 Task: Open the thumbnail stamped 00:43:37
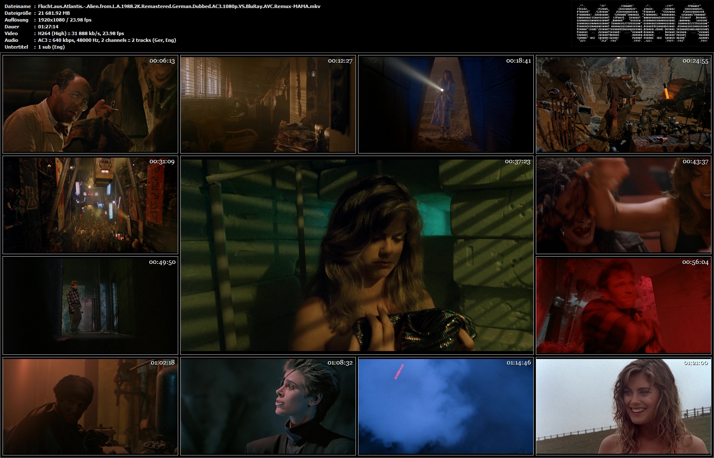coord(623,205)
